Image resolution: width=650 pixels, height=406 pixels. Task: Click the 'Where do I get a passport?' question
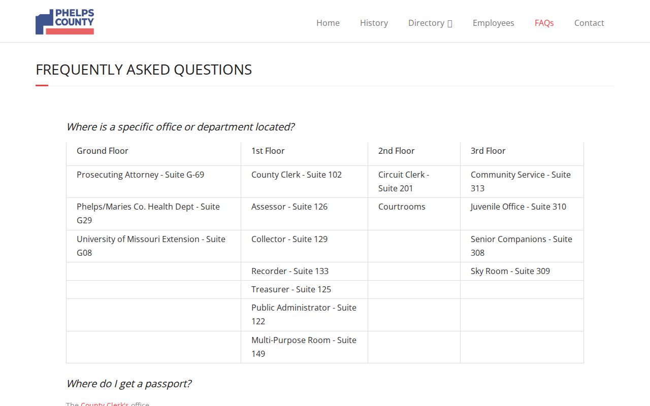(129, 384)
